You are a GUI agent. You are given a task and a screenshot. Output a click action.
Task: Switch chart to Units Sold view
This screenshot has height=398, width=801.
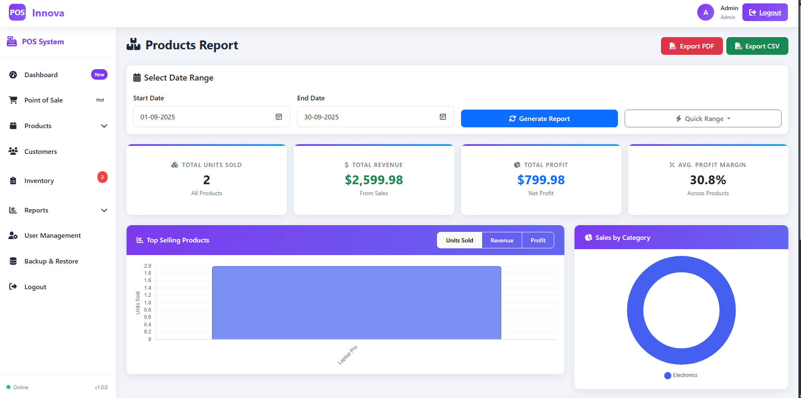(459, 240)
